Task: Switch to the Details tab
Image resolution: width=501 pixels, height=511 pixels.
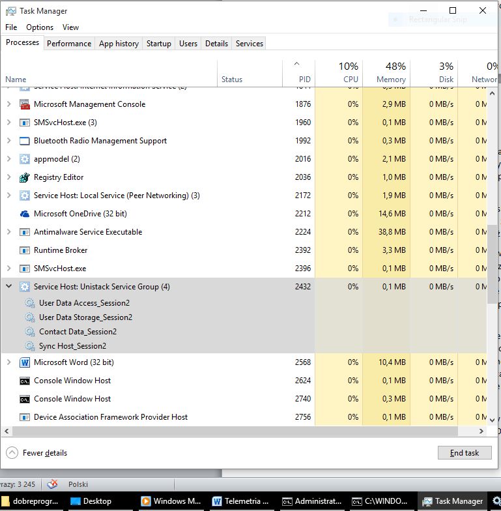Action: point(216,44)
